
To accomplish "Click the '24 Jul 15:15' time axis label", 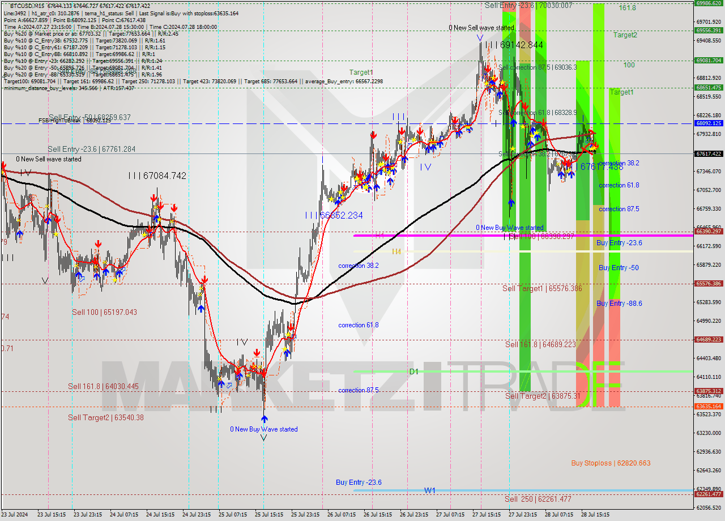I will [160, 515].
